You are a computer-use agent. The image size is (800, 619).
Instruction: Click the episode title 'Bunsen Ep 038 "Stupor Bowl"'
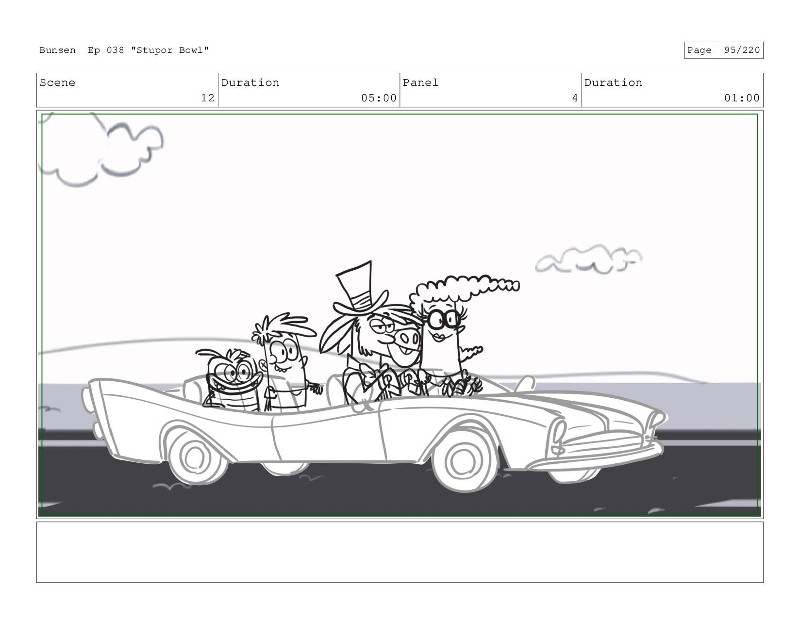coord(124,50)
